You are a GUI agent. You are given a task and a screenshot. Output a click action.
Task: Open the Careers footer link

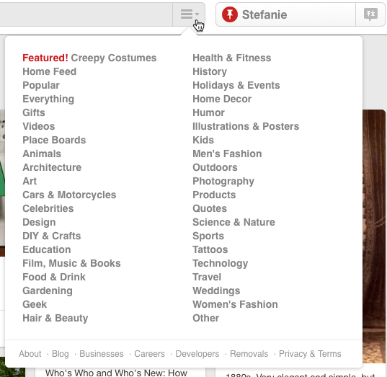click(149, 354)
